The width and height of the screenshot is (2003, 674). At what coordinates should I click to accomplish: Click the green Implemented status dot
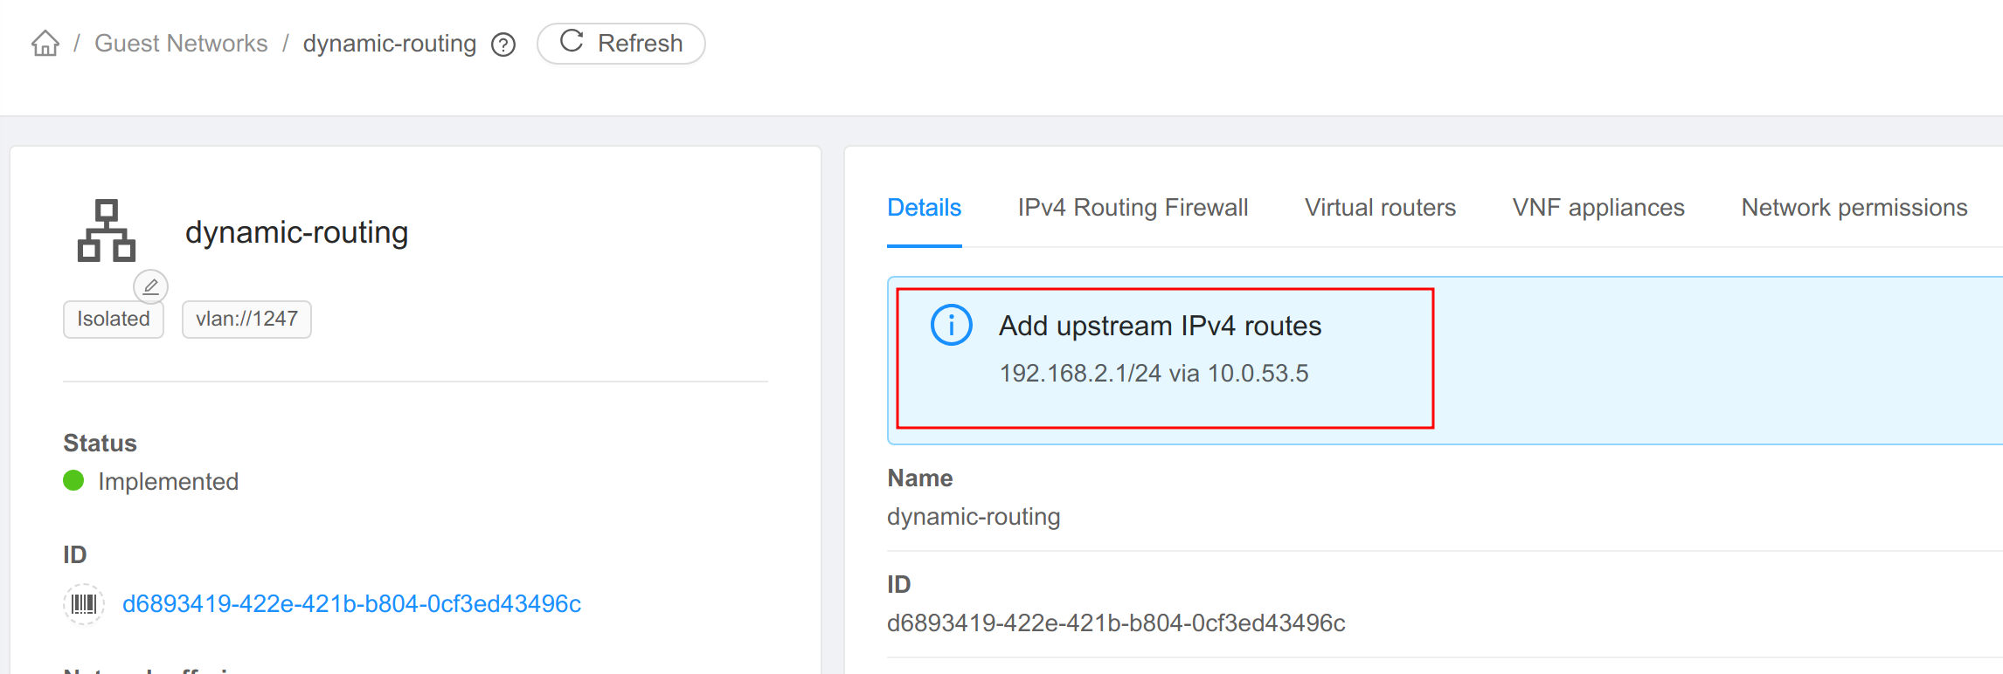73,481
